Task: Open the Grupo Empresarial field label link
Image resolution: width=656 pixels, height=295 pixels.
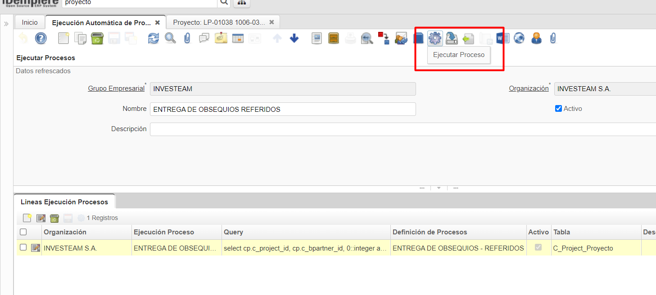Action: click(x=116, y=88)
